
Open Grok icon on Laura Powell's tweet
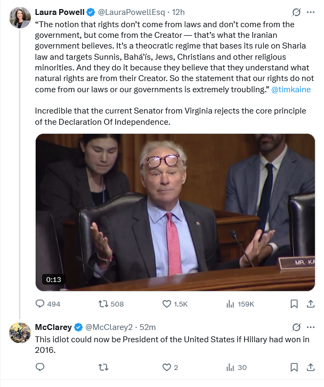pyautogui.click(x=296, y=12)
